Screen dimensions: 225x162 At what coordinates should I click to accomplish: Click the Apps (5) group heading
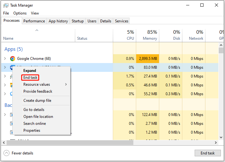14,49
